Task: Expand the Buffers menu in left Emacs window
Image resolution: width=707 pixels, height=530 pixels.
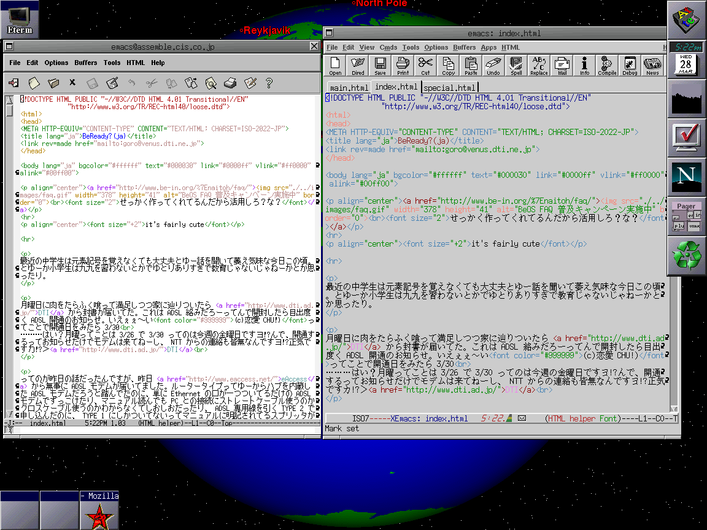Action: pyautogui.click(x=86, y=63)
